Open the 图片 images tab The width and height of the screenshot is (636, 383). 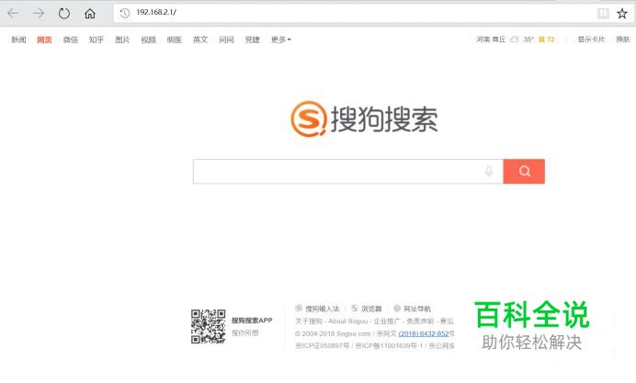122,39
